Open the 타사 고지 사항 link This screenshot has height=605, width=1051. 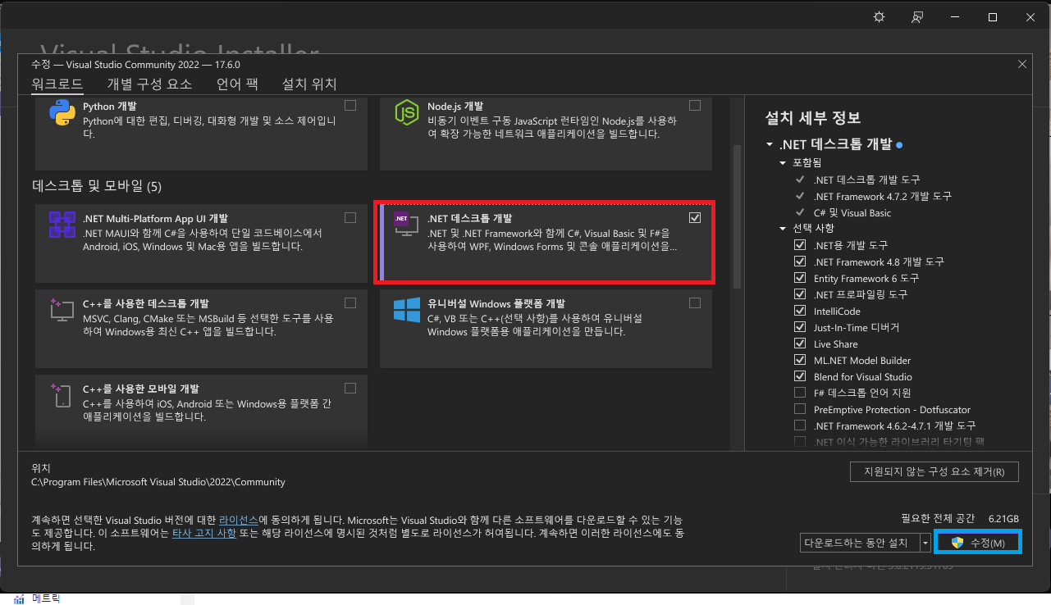(x=204, y=533)
